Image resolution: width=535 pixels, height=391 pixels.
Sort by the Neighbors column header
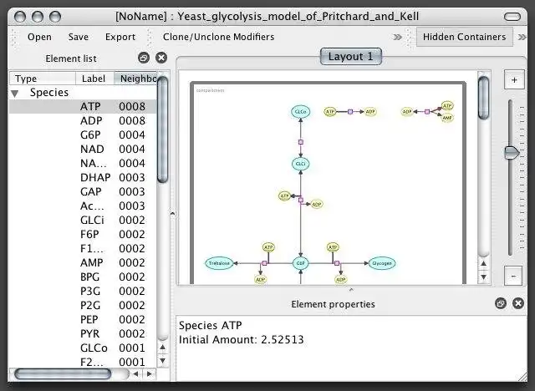tap(135, 79)
